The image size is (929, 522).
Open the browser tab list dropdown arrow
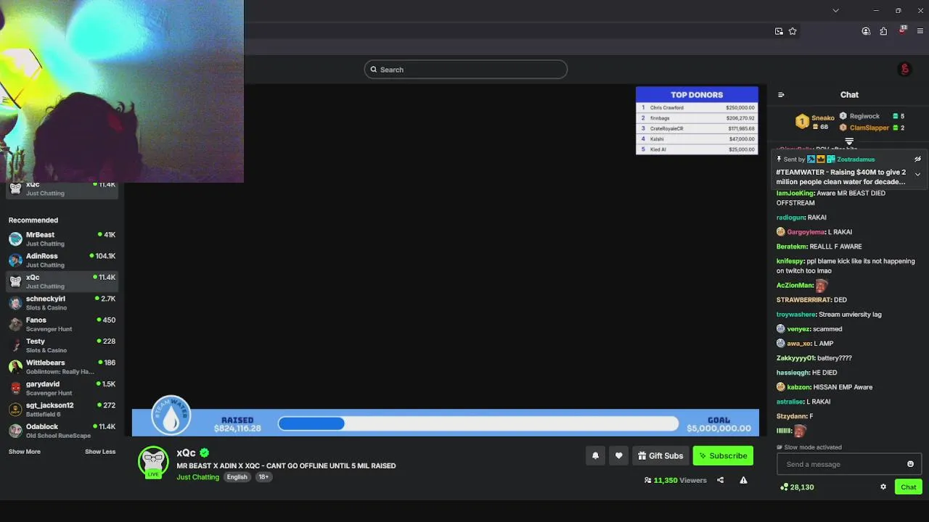click(835, 10)
